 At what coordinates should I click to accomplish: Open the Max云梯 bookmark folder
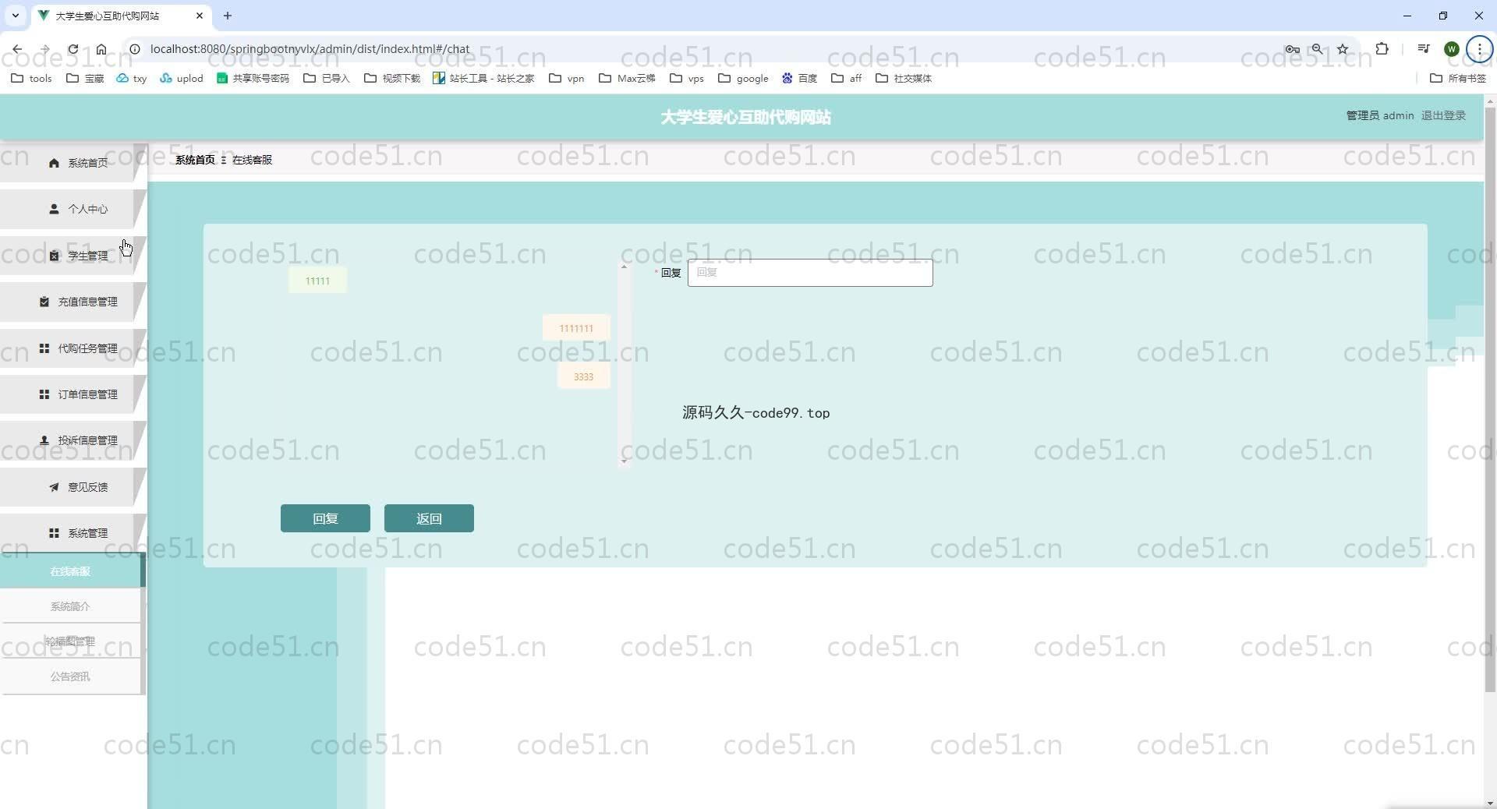[x=627, y=78]
